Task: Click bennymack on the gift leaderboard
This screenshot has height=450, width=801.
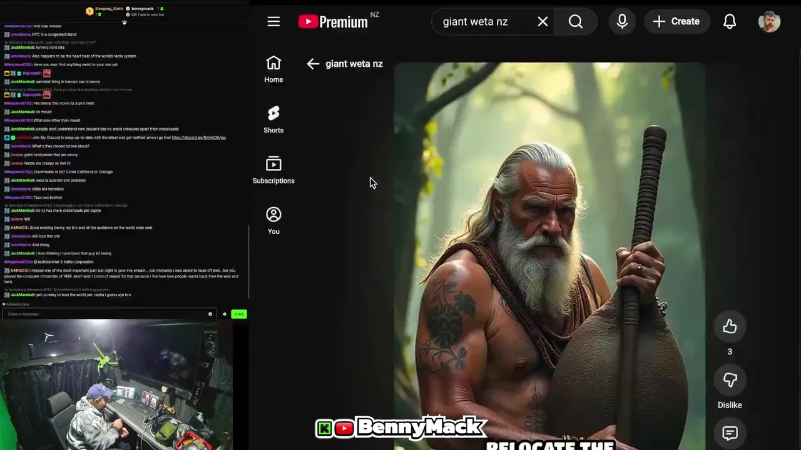Action: pos(143,9)
